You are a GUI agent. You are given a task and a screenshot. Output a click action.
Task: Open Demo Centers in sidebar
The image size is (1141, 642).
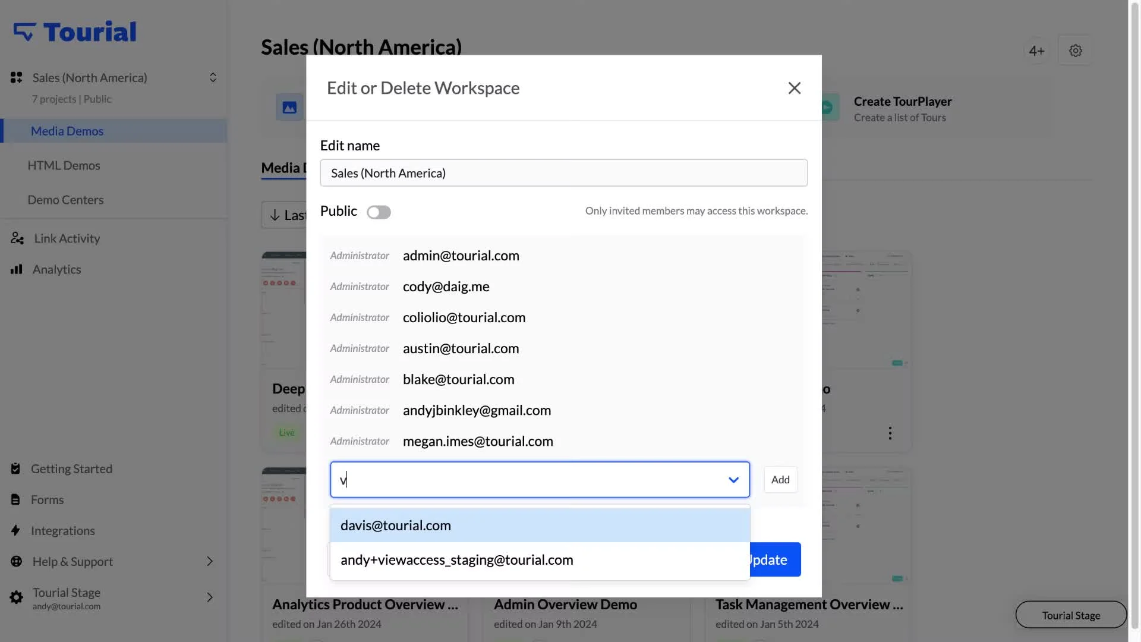coord(65,200)
